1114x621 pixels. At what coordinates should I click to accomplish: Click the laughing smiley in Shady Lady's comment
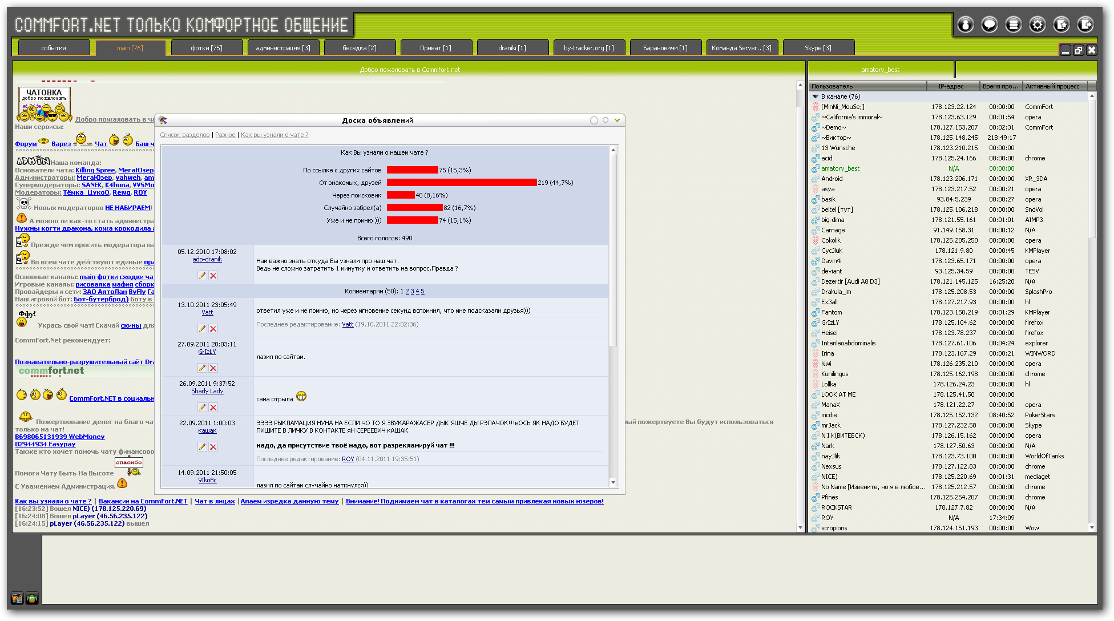(x=301, y=396)
